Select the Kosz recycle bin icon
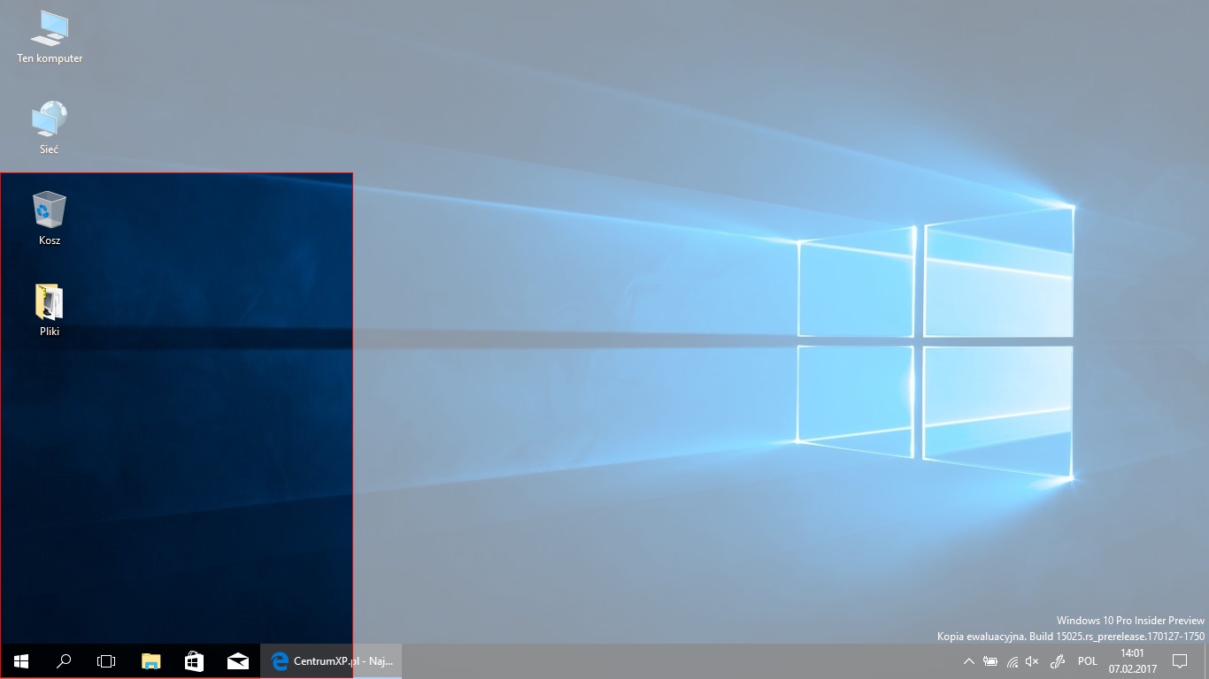Viewport: 1209px width, 679px height. pos(50,219)
